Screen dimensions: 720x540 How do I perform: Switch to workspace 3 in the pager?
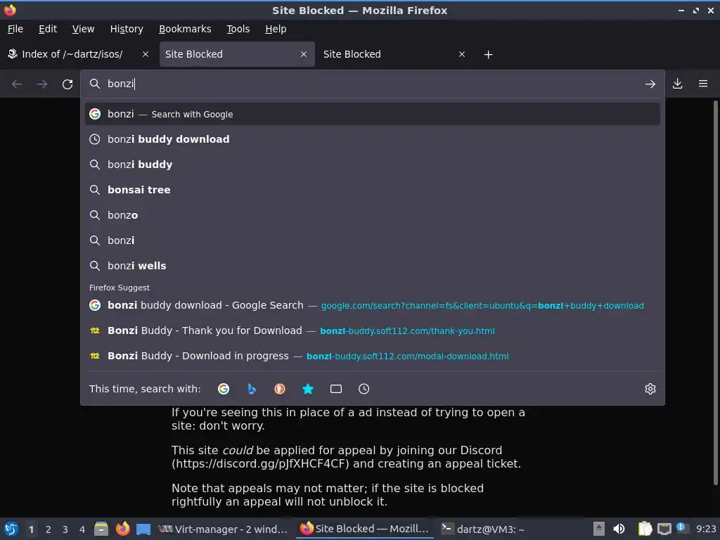coord(65,529)
